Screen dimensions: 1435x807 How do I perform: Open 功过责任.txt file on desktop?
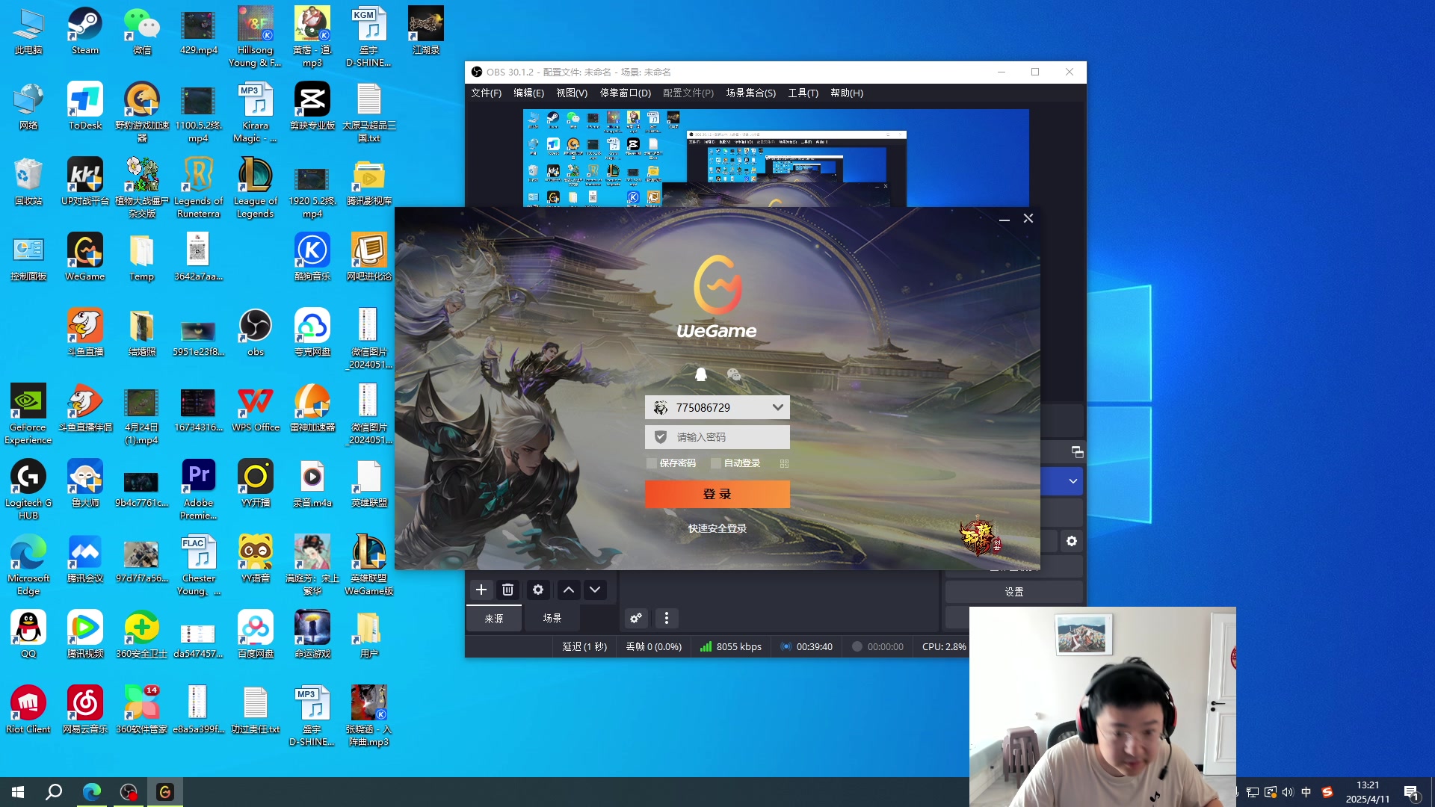coord(256,711)
